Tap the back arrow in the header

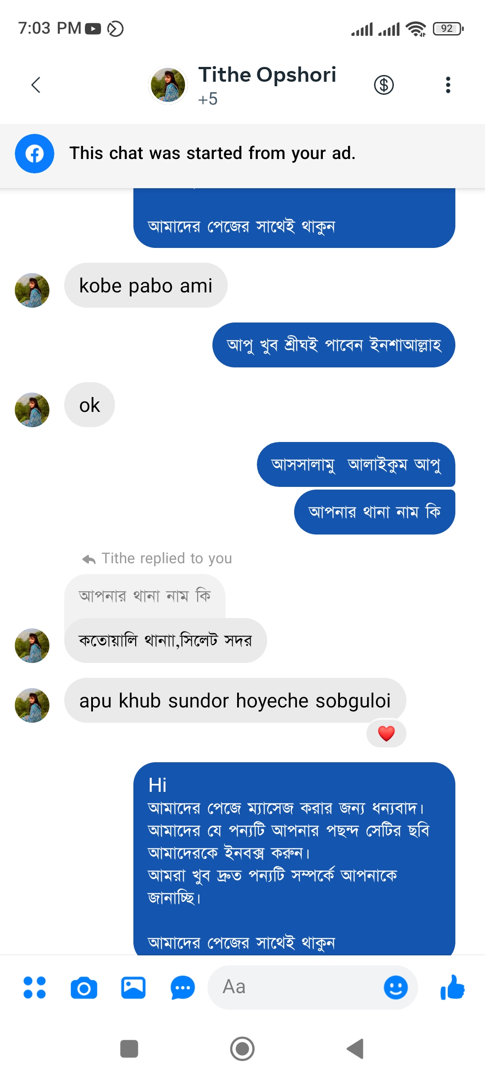[x=36, y=85]
